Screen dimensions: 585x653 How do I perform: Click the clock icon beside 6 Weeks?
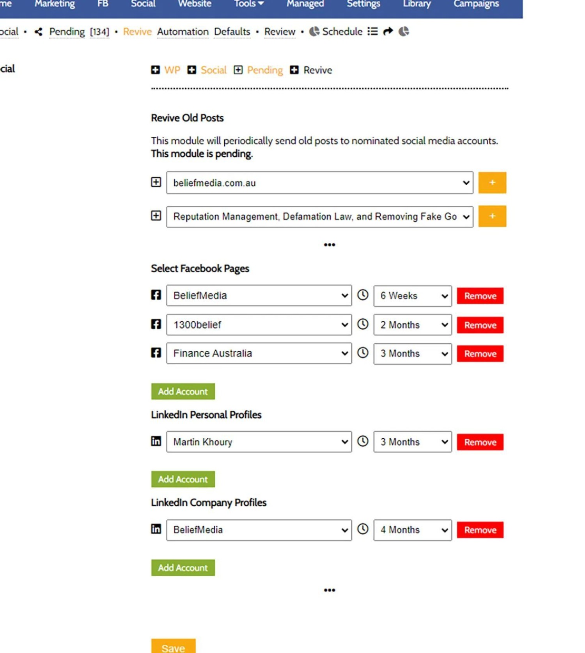(363, 295)
